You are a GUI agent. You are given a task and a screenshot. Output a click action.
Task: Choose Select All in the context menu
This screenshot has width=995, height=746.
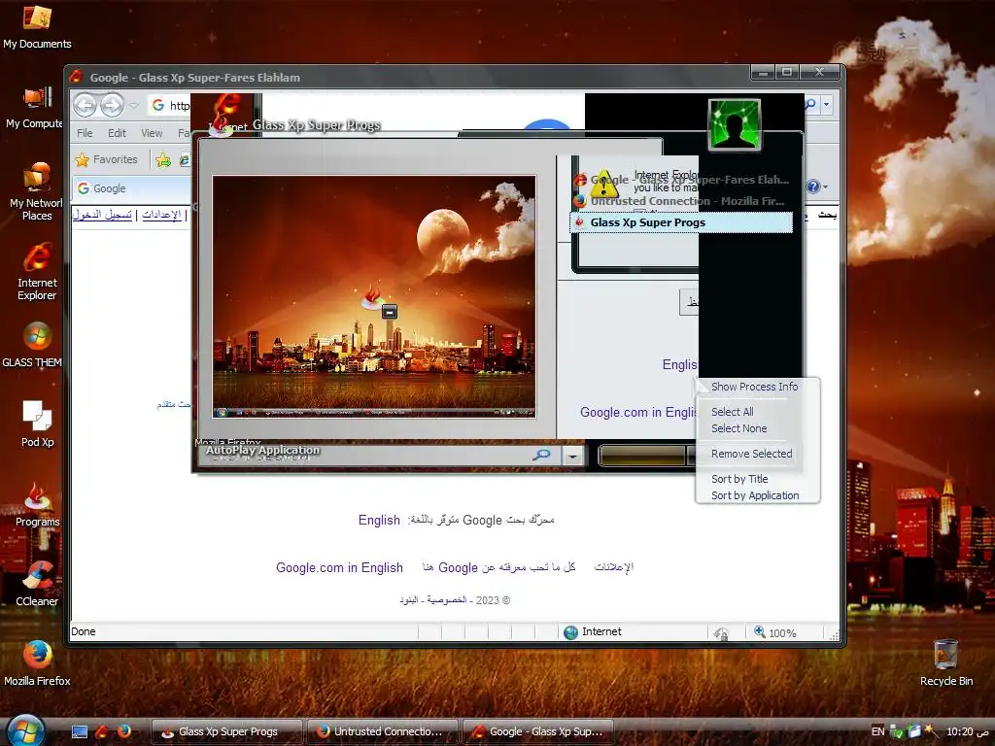click(733, 412)
